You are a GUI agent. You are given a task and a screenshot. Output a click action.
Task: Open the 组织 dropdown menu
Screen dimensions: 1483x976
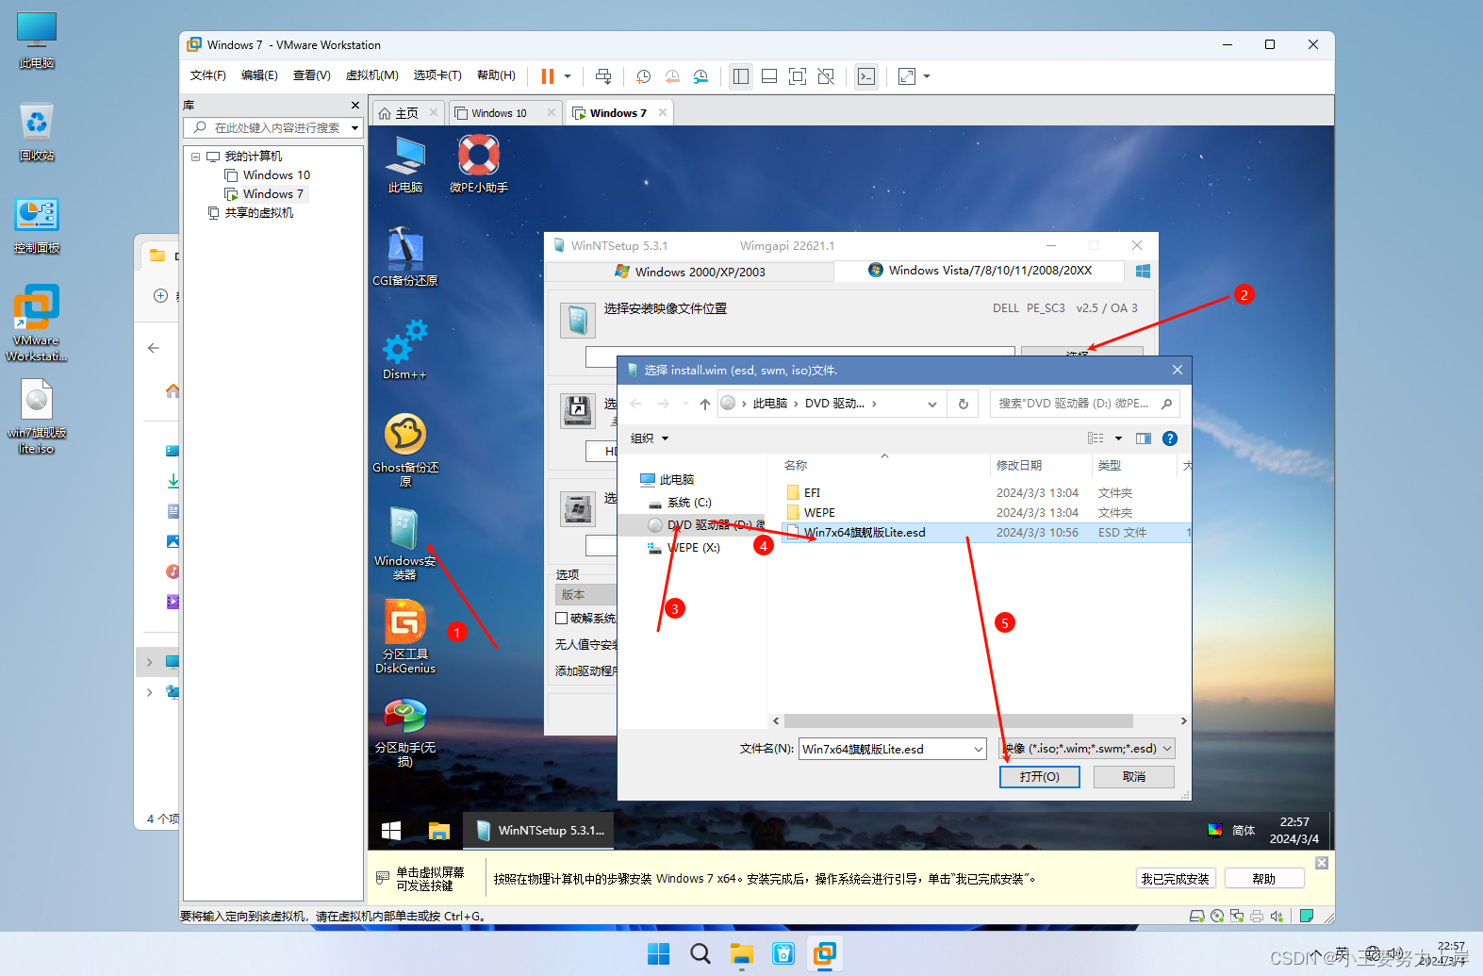point(650,438)
